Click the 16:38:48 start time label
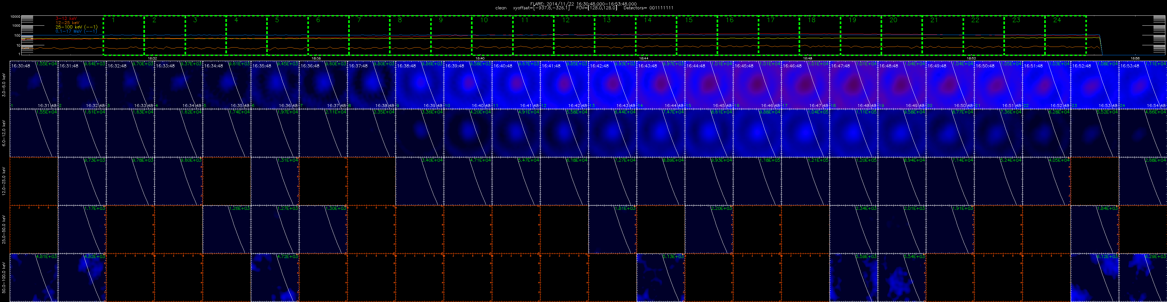The image size is (1167, 302). [x=406, y=66]
